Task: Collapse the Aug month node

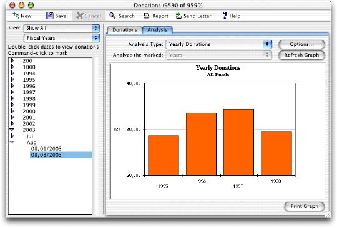Action: tap(12, 142)
